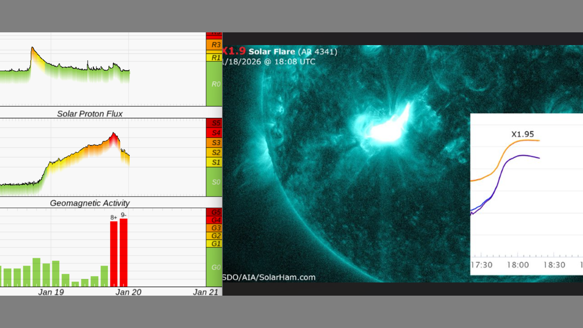Select the red bar labeled 8+

pyautogui.click(x=114, y=254)
